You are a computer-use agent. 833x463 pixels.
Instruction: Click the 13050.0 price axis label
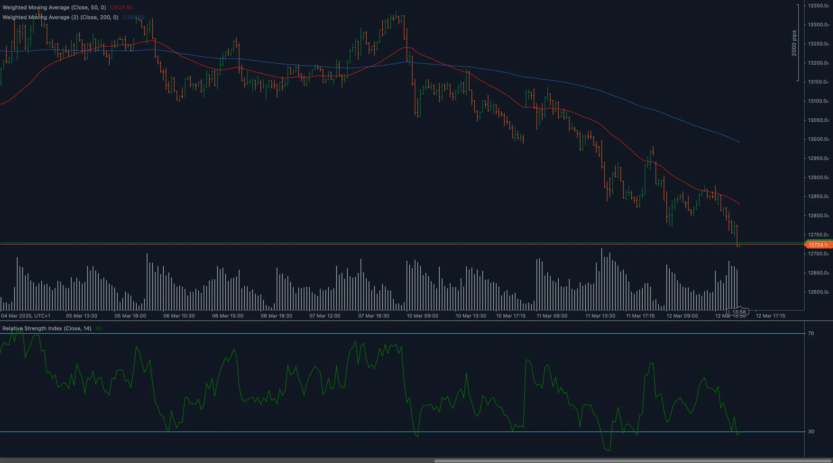click(818, 120)
